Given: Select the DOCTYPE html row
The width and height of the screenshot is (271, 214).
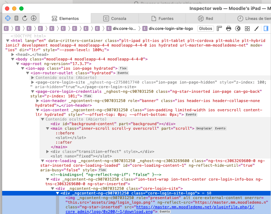Looking at the screenshot, I should coord(28,36).
